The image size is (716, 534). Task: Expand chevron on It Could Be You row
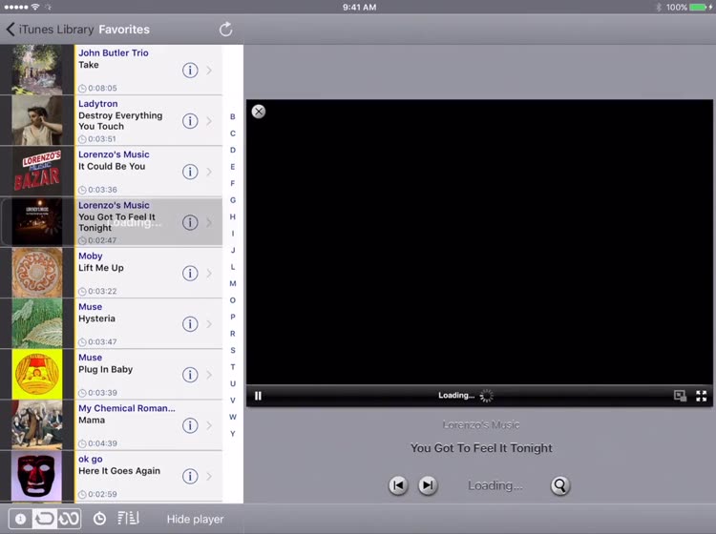click(x=209, y=172)
